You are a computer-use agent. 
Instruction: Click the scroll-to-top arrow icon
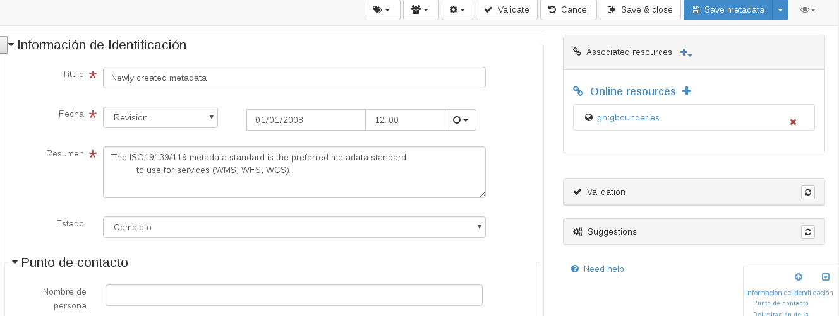pos(799,277)
